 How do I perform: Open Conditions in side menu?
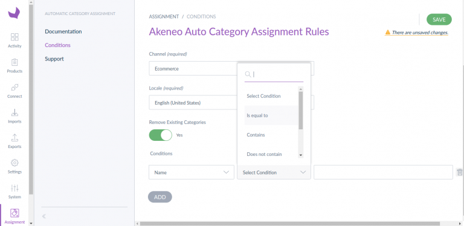coord(58,45)
